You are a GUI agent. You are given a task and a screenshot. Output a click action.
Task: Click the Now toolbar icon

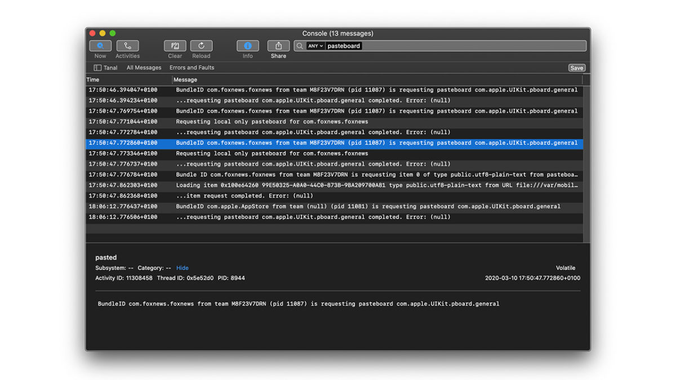100,46
